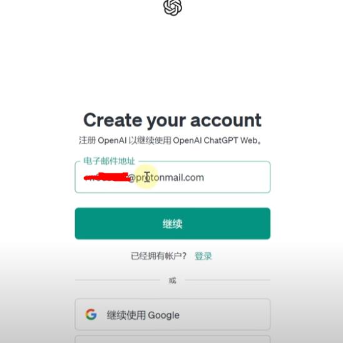This screenshot has height=343, width=343.
Task: Click the partially visible button below Google
Action: pos(173,339)
